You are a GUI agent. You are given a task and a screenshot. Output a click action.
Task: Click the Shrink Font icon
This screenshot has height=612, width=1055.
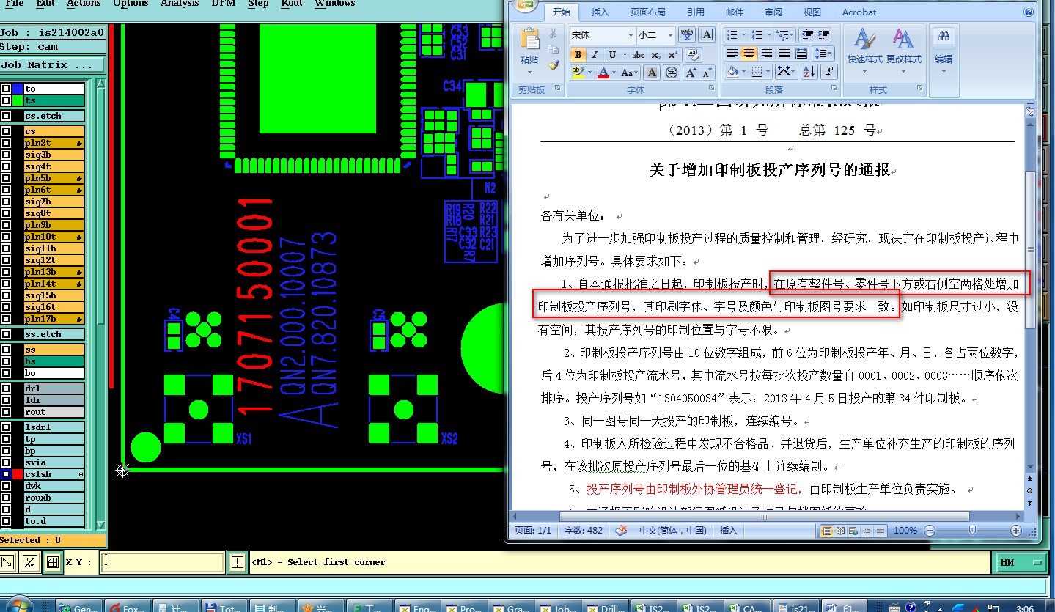point(706,73)
